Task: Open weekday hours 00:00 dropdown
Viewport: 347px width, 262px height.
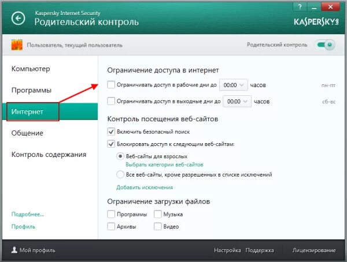Action: click(234, 85)
